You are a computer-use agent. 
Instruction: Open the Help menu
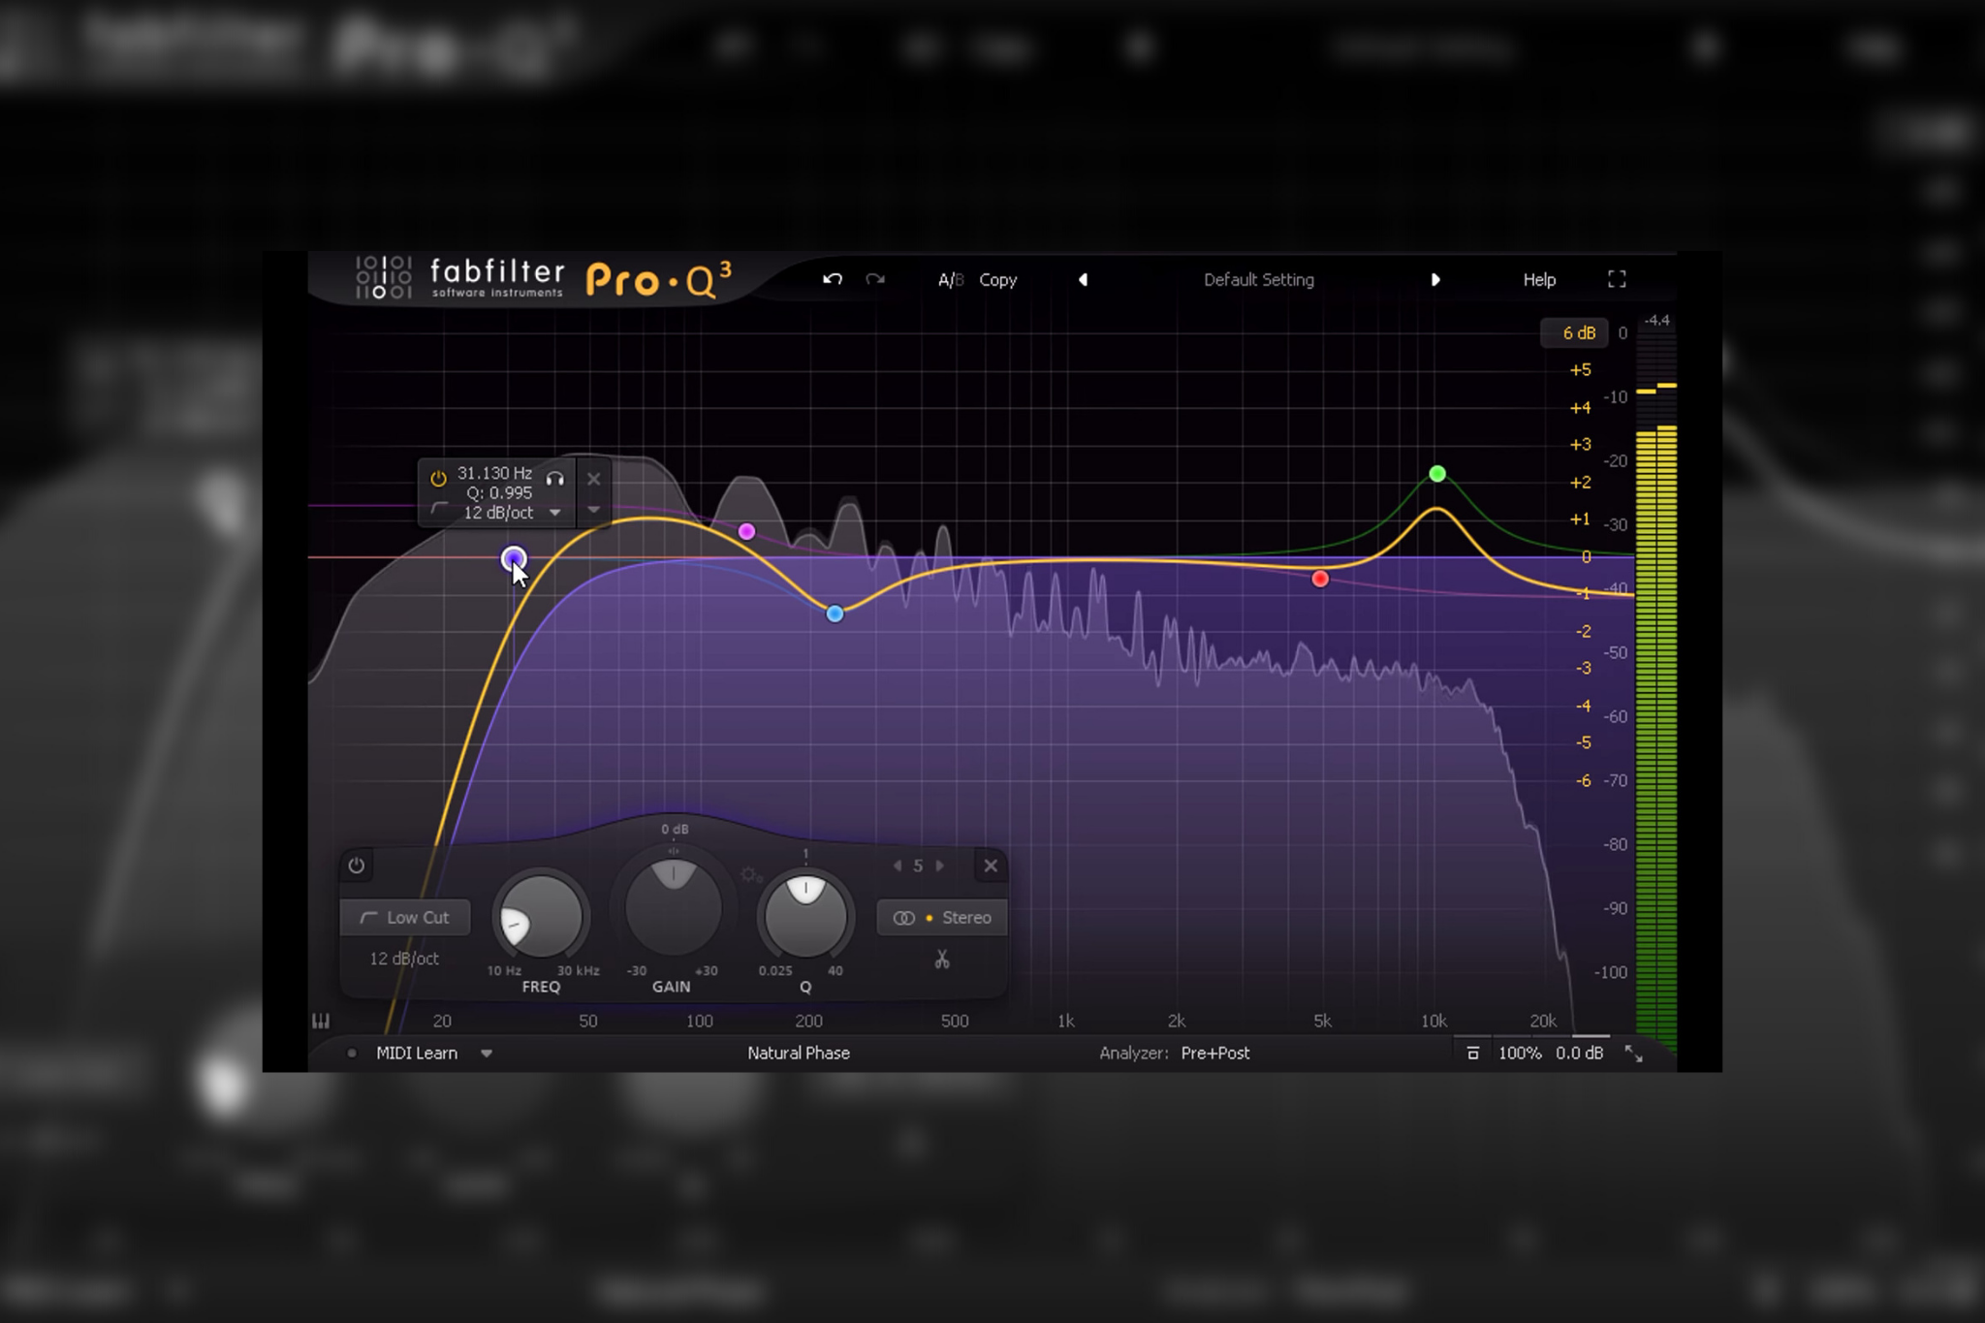pyautogui.click(x=1538, y=279)
